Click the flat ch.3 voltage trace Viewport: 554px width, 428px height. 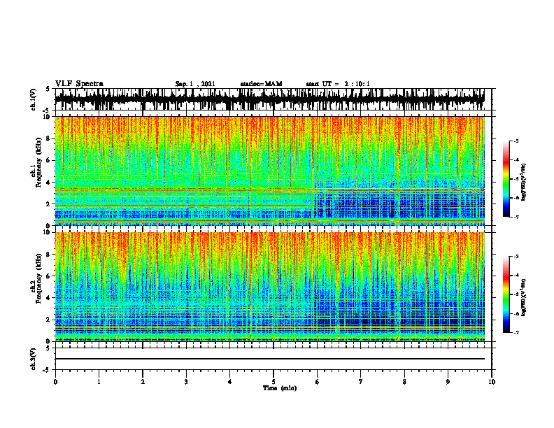[x=269, y=359]
